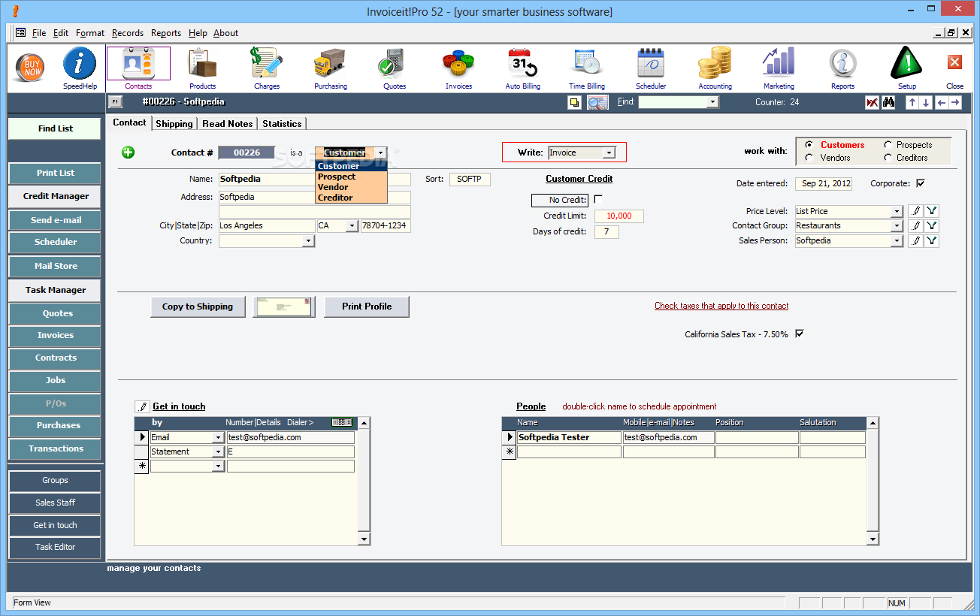Open Task Editor from sidebar
Screen dimensions: 980x616
(x=55, y=547)
